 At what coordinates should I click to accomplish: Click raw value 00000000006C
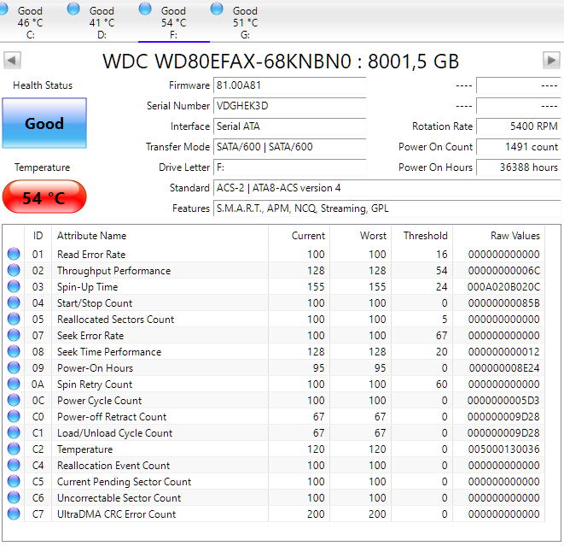point(504,271)
